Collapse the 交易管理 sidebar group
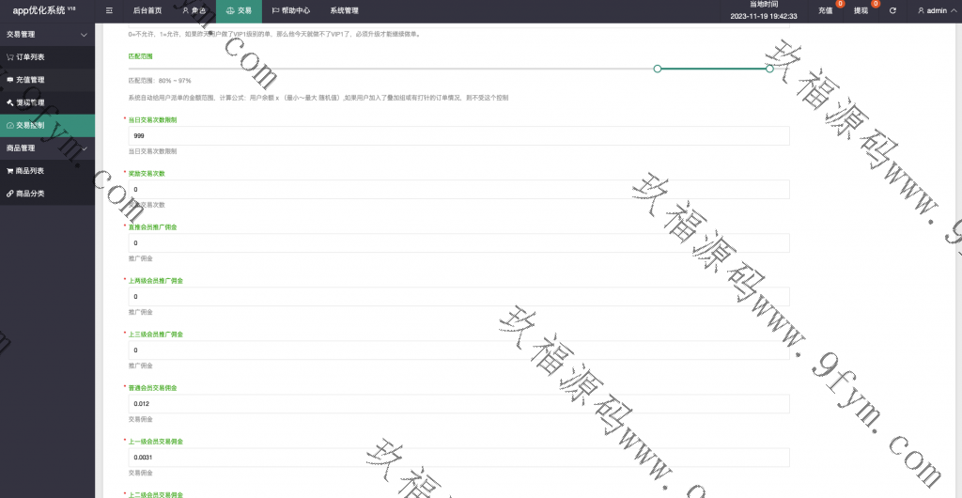962x498 pixels. point(47,34)
